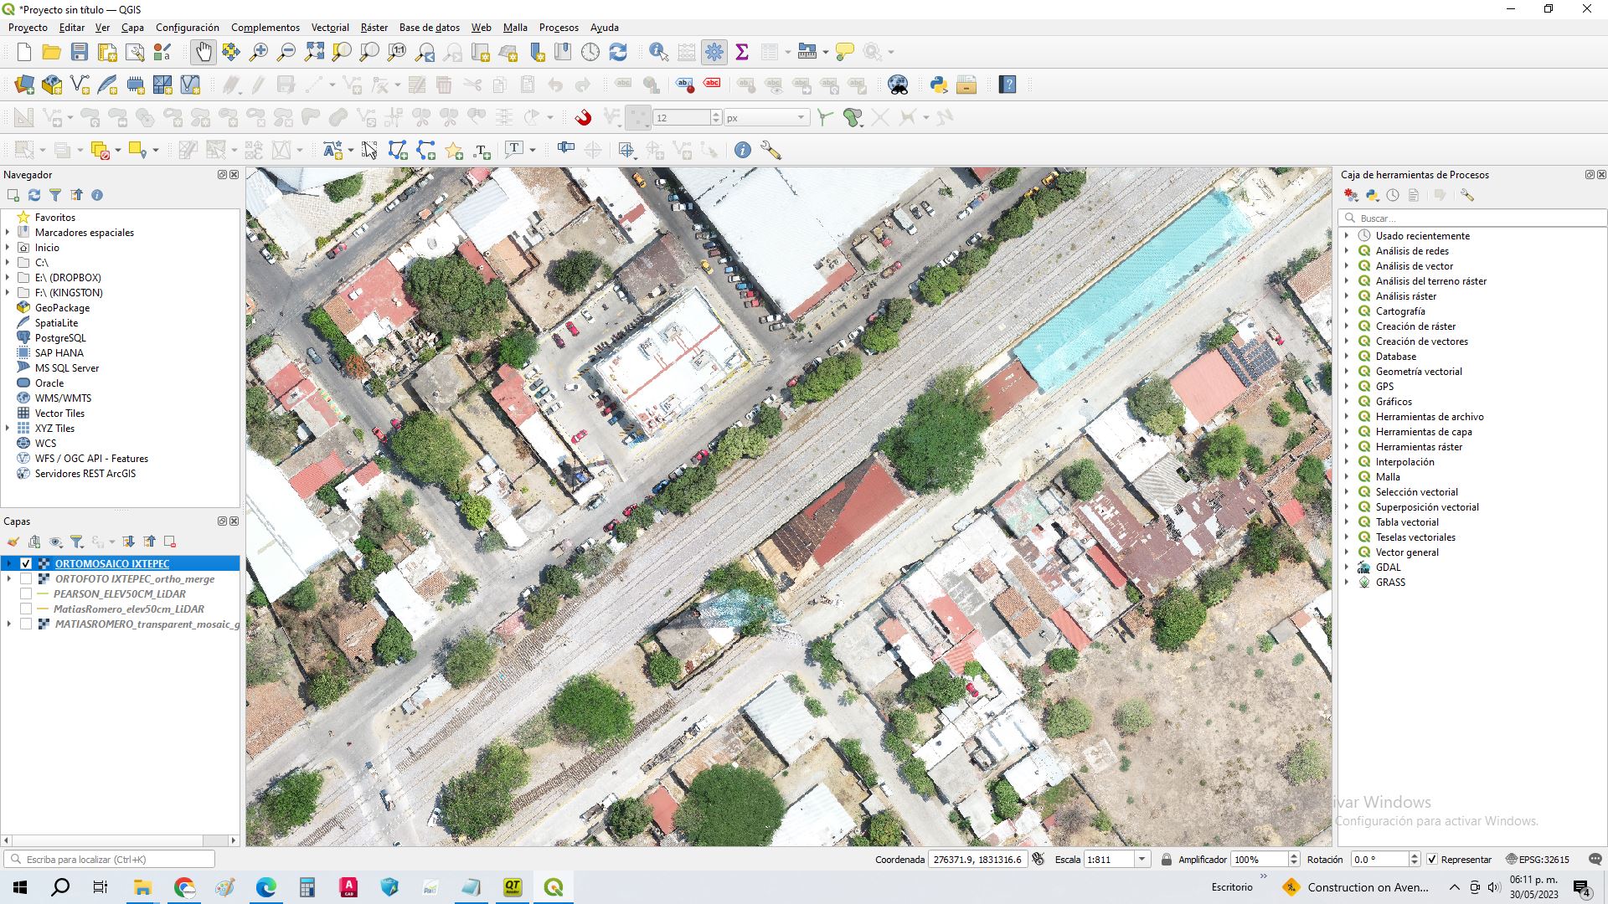
Task: Expand the XYZ Tiles browser node
Action: pyautogui.click(x=8, y=429)
